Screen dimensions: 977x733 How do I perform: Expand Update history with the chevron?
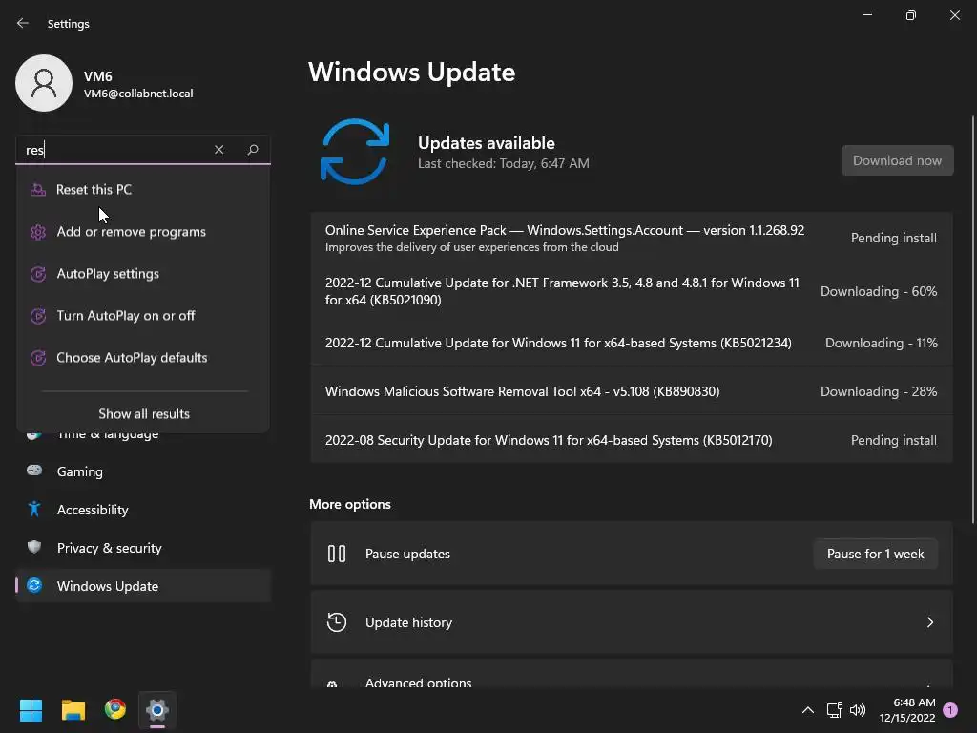(929, 622)
